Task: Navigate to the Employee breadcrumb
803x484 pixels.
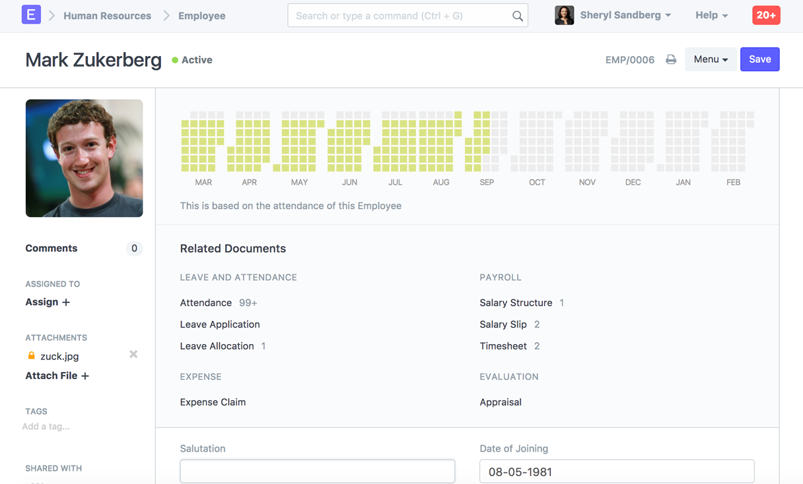Action: point(201,16)
